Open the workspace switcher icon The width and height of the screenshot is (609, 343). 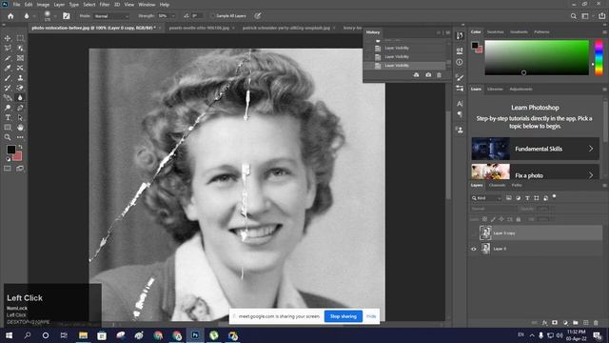tap(585, 16)
